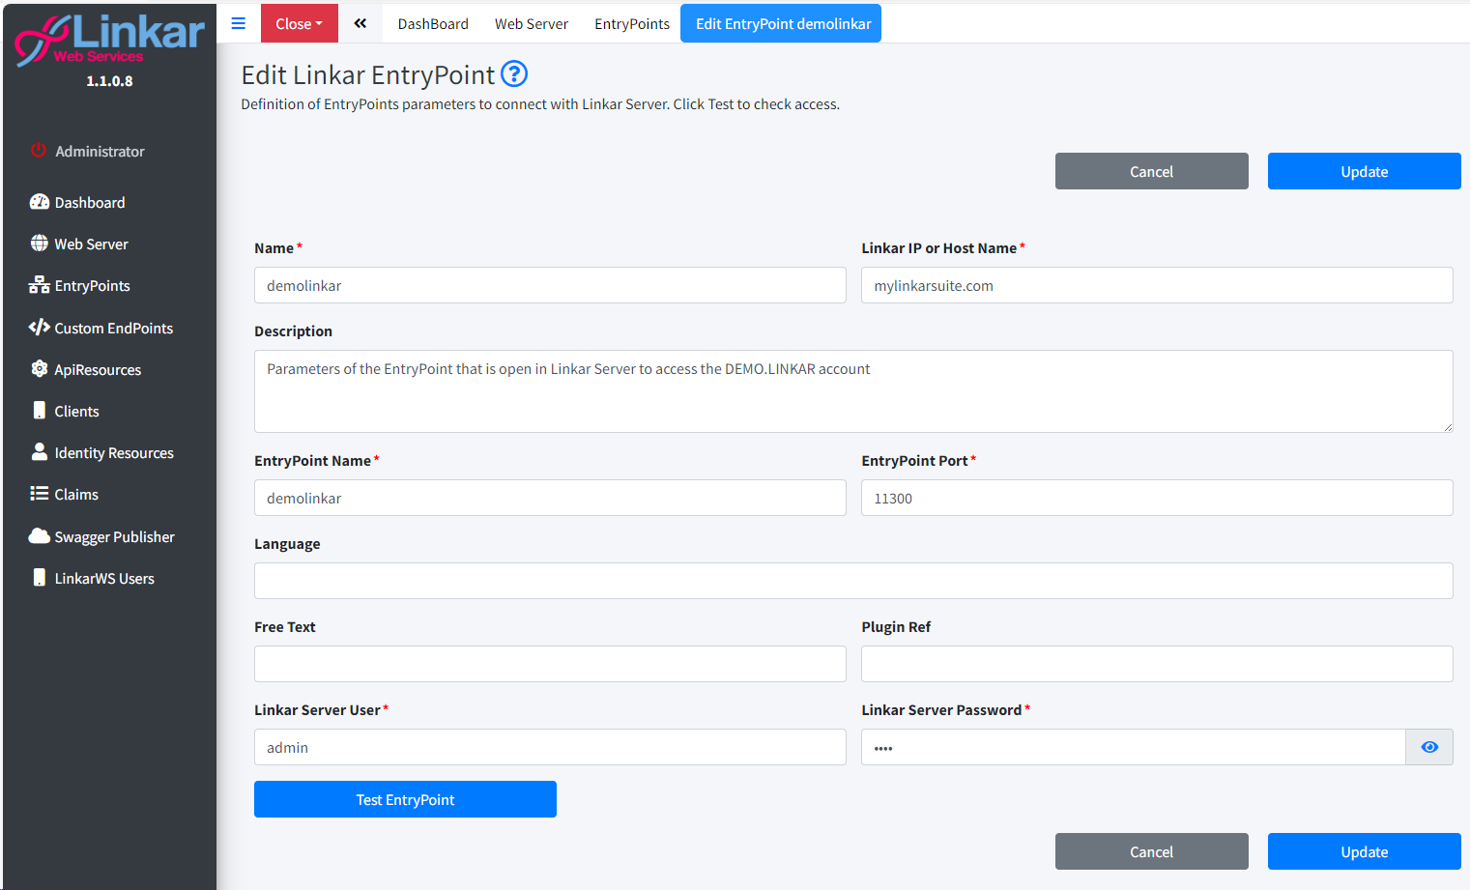Screen dimensions: 1470x890
Task: Click the Web Server globe icon
Action: pyautogui.click(x=39, y=244)
